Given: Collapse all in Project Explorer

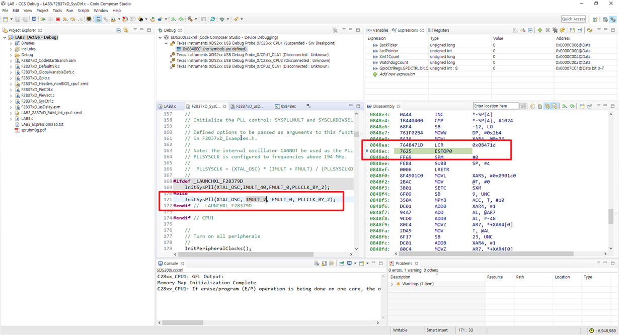Looking at the screenshot, I should (119, 30).
